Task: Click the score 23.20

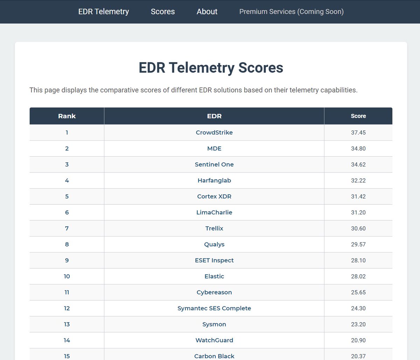Action: coord(358,324)
